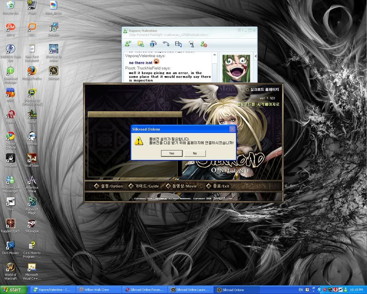Click 종료/Exit in the Silkroad launcher

coord(218,186)
